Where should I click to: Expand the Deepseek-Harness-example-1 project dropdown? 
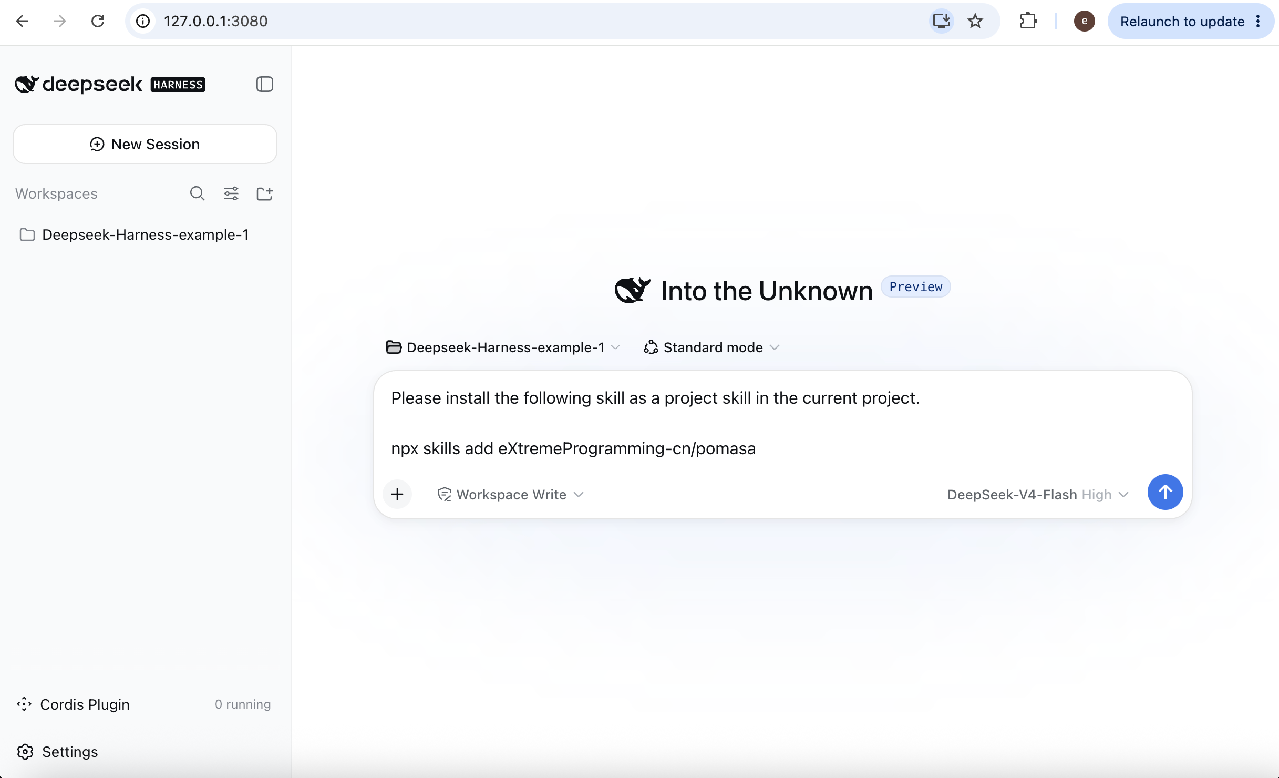point(503,347)
